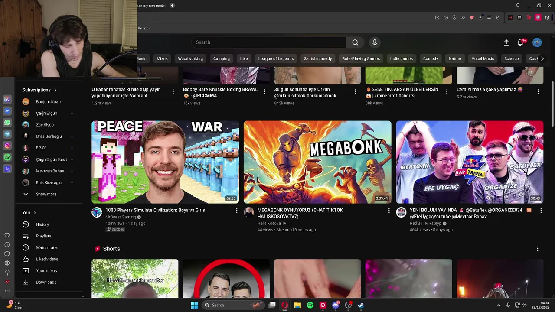This screenshot has height=312, width=555.
Task: Open Opera sidebar settings gear
Action: pyautogui.click(x=7, y=263)
